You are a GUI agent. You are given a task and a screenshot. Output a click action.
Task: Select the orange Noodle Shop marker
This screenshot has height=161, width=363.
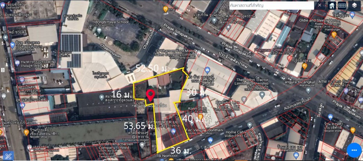click(26, 132)
